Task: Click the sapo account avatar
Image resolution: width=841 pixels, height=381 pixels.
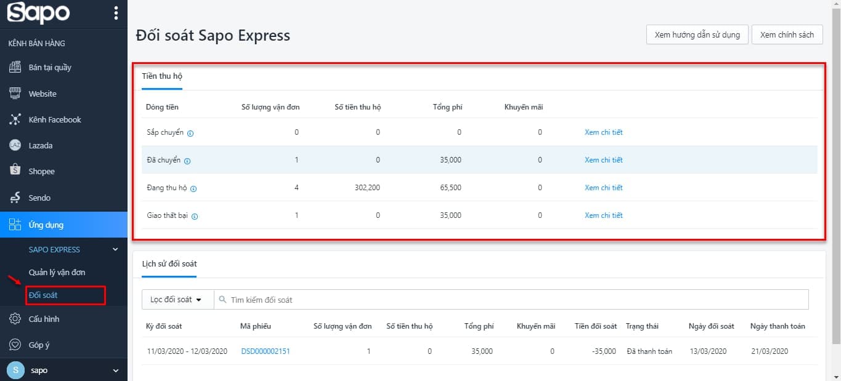Action: pos(15,371)
